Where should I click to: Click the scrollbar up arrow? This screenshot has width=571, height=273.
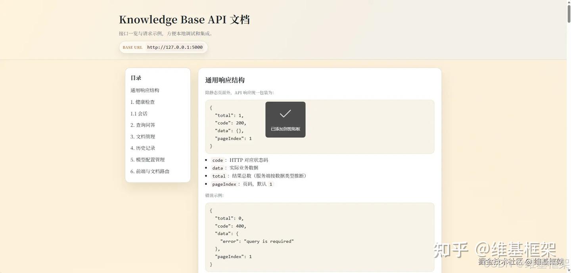pos(569,2)
